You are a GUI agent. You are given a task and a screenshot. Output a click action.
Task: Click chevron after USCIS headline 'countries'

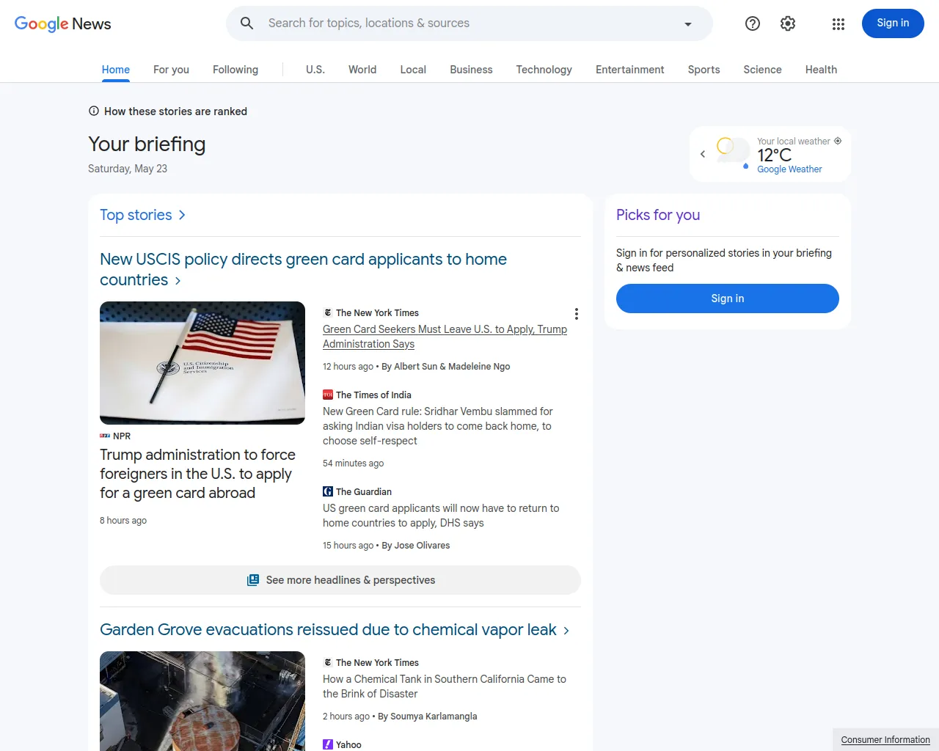click(178, 281)
